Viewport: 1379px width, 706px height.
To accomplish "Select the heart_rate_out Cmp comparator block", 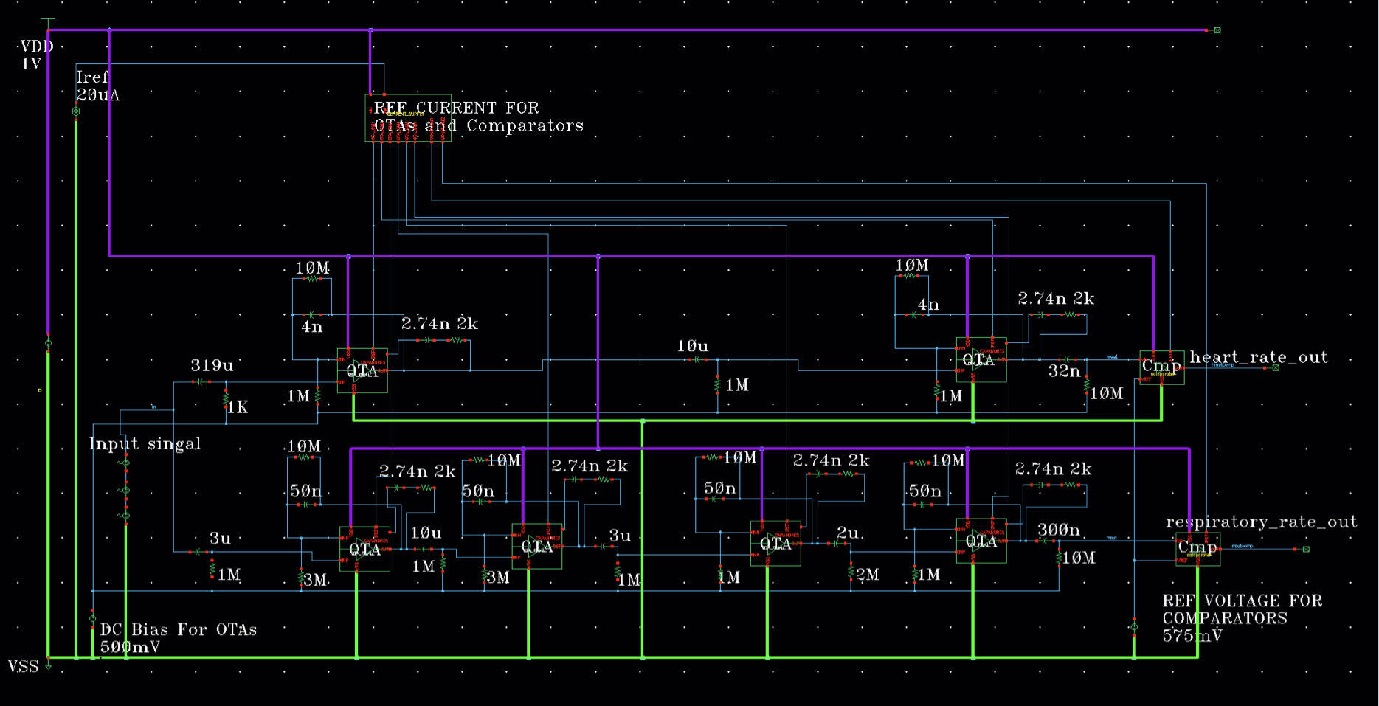I will point(1161,367).
